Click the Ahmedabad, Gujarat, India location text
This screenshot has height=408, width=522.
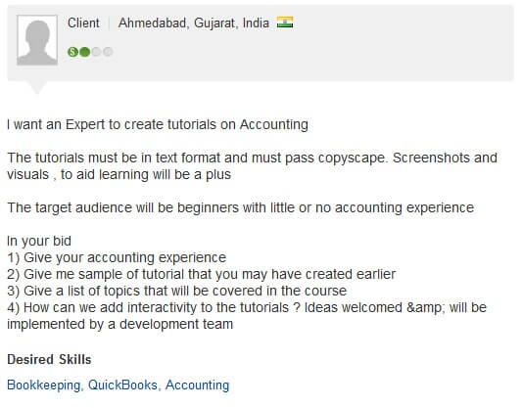194,23
